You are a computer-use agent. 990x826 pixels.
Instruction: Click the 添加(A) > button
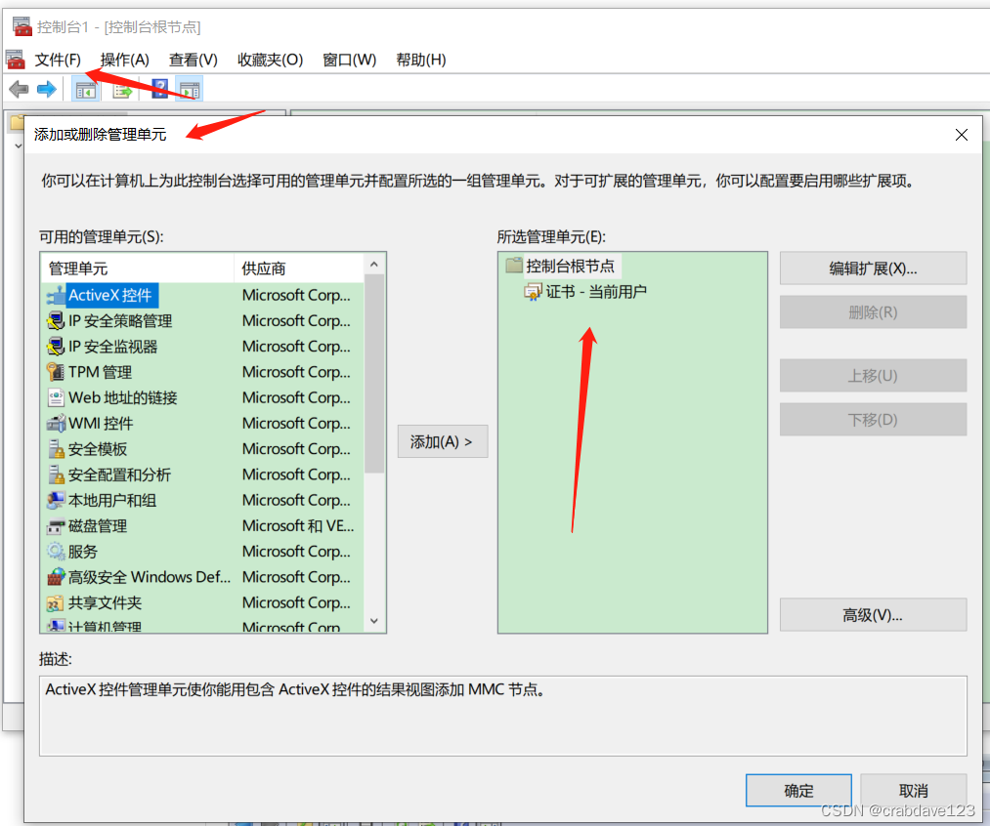pos(443,442)
